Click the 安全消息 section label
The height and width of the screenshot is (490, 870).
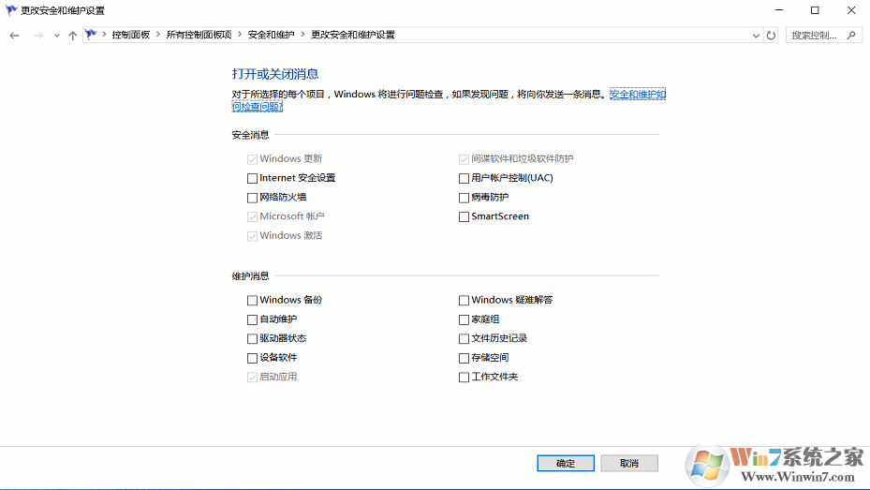tap(250, 135)
